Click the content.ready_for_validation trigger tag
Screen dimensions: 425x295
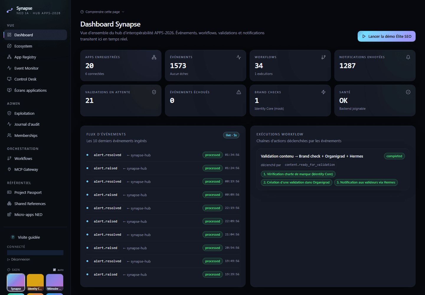click(x=310, y=165)
